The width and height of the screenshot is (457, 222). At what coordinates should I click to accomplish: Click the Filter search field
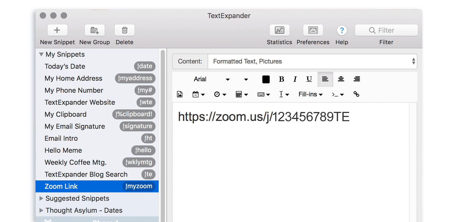(x=386, y=30)
